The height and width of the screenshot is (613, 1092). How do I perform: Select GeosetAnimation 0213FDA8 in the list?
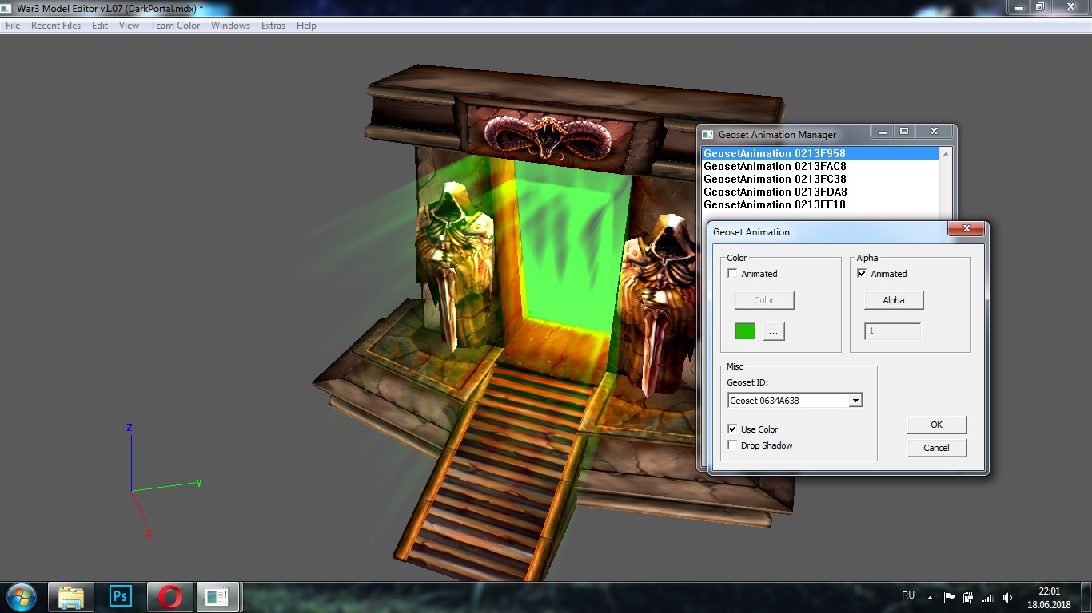820,192
